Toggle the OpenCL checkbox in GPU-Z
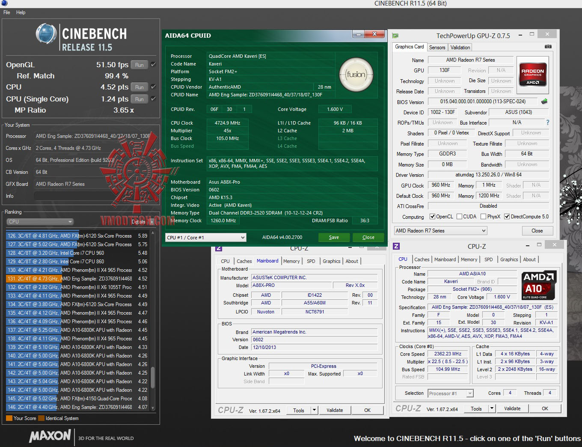582x447 pixels. click(432, 217)
